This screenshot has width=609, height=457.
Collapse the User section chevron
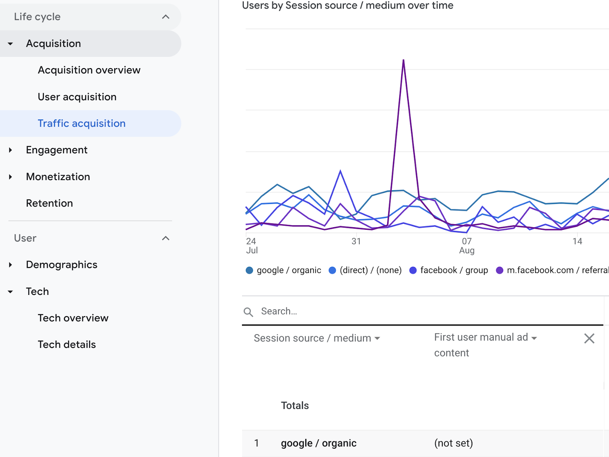tap(166, 238)
